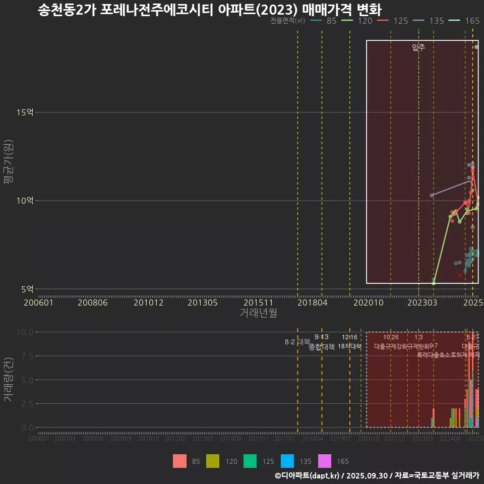
Task: Click the olive 120 swatch in bottom legend
Action: (x=213, y=461)
